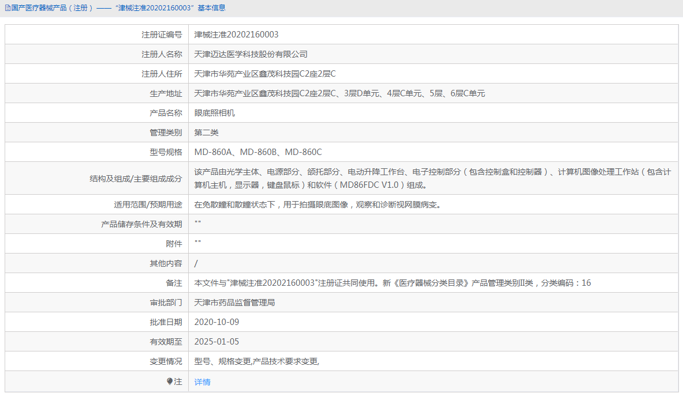Click the 注册证编号 row label
The image size is (683, 397).
click(162, 35)
